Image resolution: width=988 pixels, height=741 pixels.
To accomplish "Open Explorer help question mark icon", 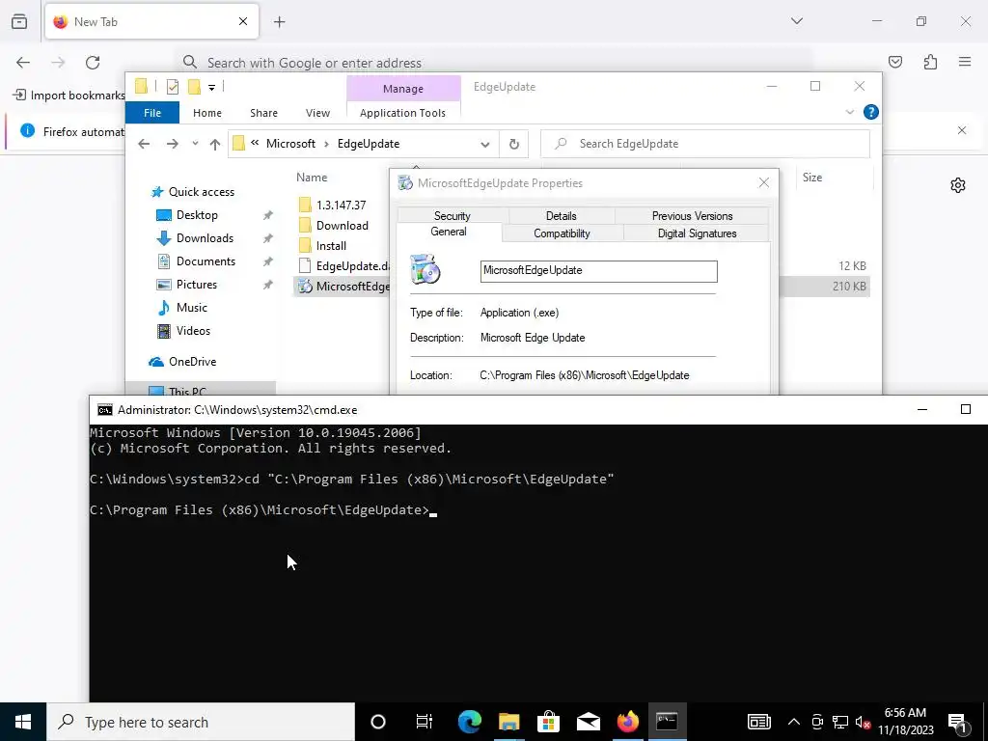I will (x=871, y=112).
